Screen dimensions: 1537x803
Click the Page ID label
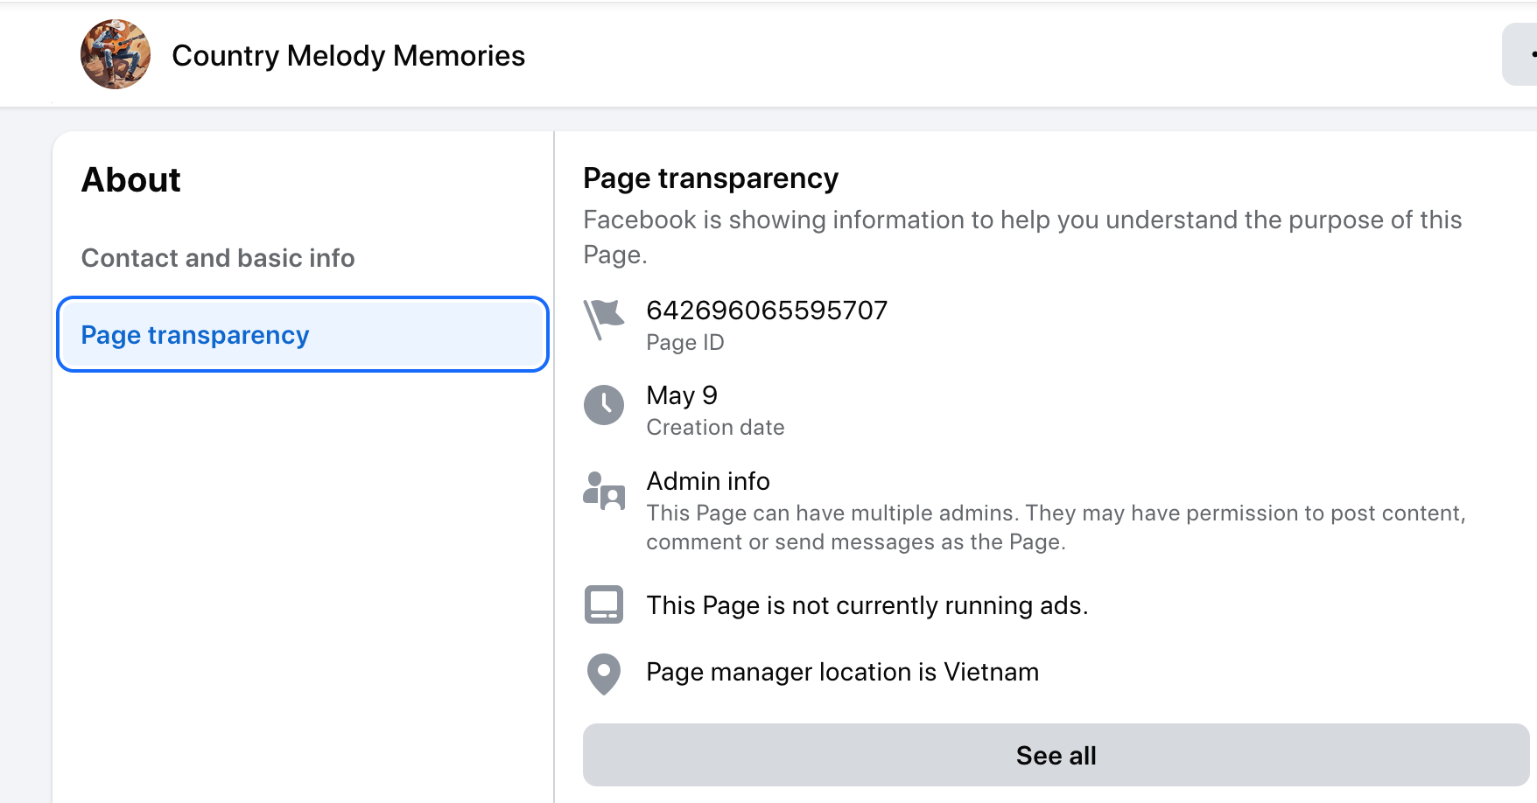(x=685, y=343)
